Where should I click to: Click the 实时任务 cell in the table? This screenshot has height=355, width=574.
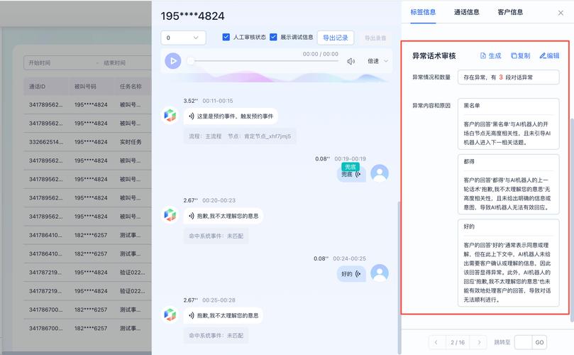(131, 142)
